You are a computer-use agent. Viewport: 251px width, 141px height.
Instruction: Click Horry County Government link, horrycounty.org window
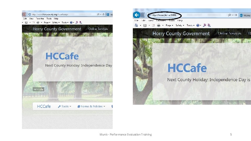[57, 29]
